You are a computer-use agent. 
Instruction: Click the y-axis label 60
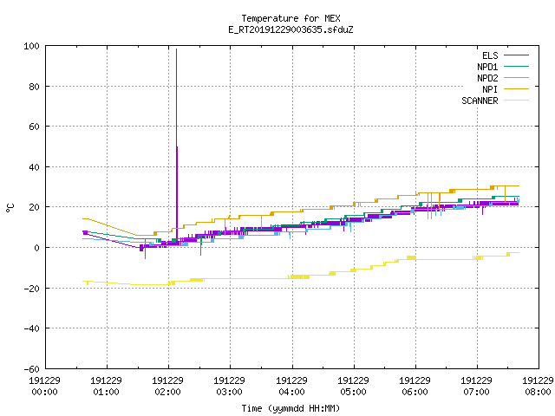(34, 127)
